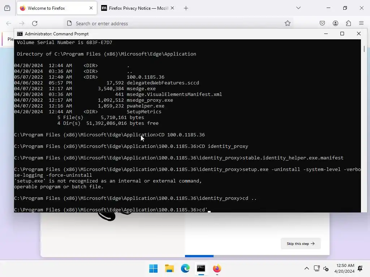Click 'msedge.VisualElementsManifest.xml' file name

tap(174, 94)
